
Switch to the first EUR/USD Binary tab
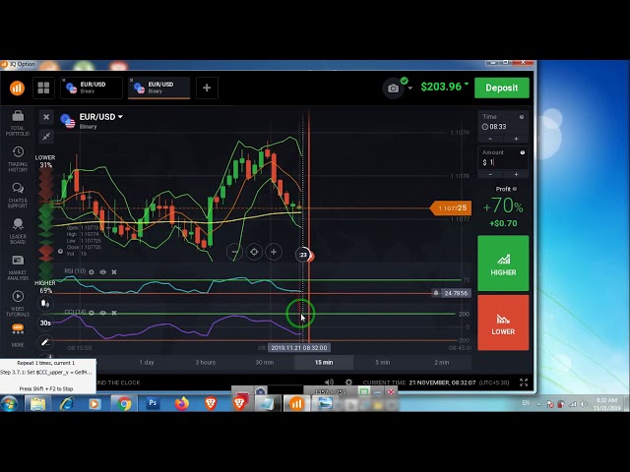click(92, 88)
